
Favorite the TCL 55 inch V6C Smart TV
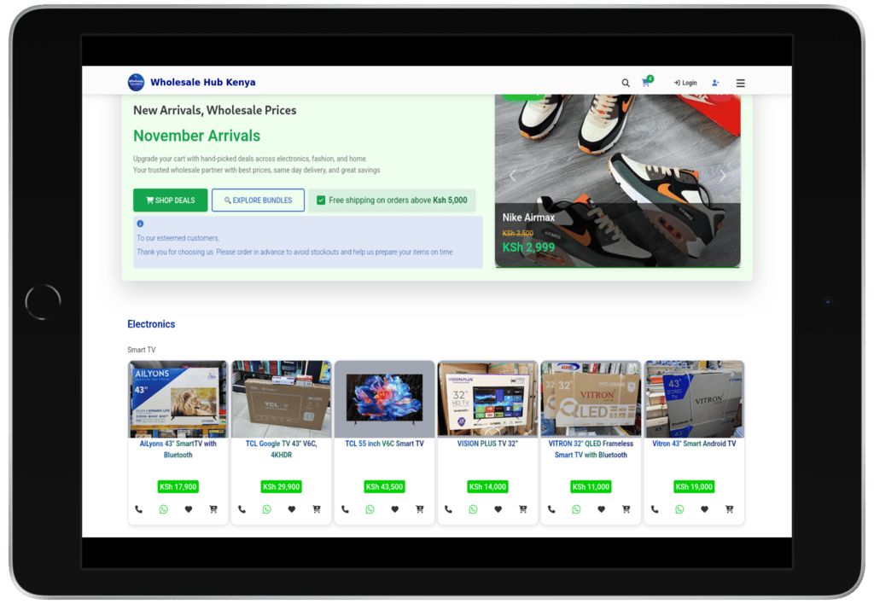click(394, 508)
